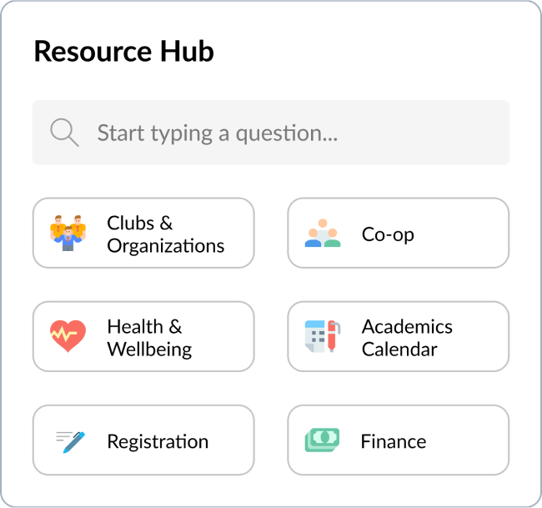Click the green cash Finance icon
The width and height of the screenshot is (542, 508).
click(322, 440)
